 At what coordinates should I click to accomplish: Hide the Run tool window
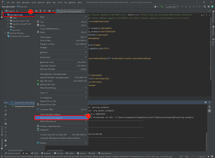[x=210, y=102]
